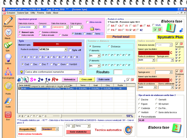Image resolution: width=187 pixels, height=138 pixels.
Task: Uncheck the VE wheel checkbox
Action: (x=131, y=30)
